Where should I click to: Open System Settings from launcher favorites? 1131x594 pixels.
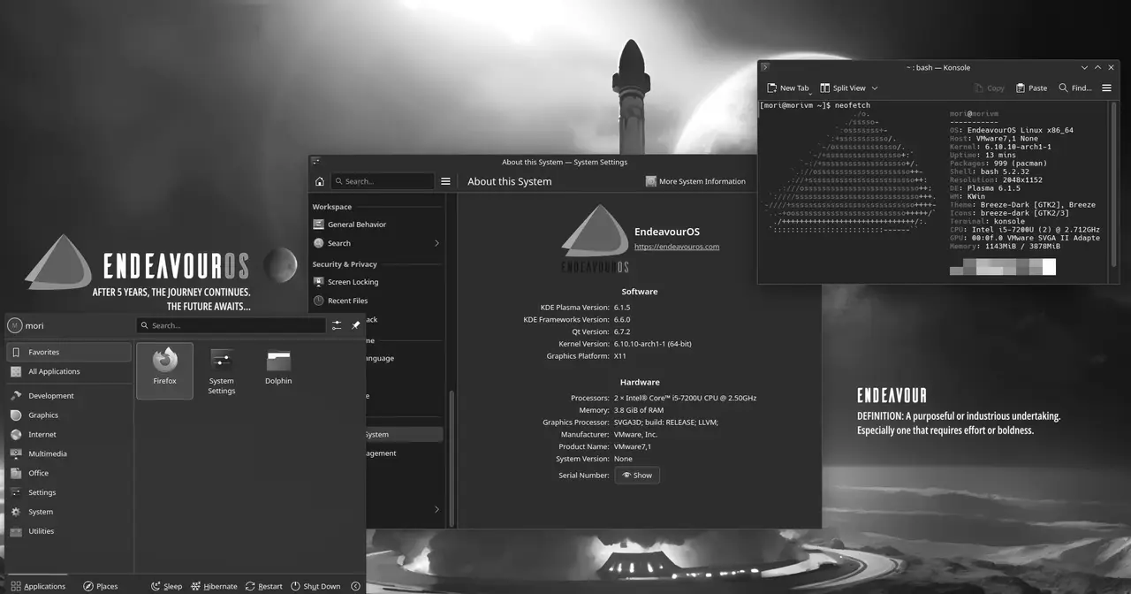click(x=222, y=369)
